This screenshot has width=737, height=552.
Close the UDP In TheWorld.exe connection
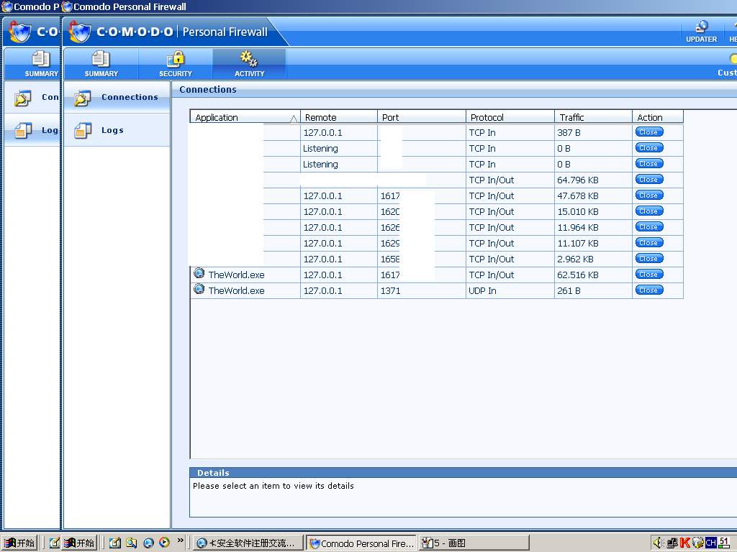click(648, 290)
